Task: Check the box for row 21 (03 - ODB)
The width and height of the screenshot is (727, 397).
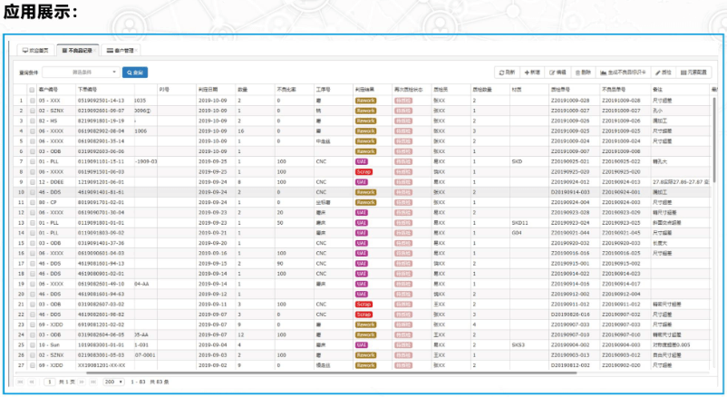Action: pyautogui.click(x=32, y=305)
